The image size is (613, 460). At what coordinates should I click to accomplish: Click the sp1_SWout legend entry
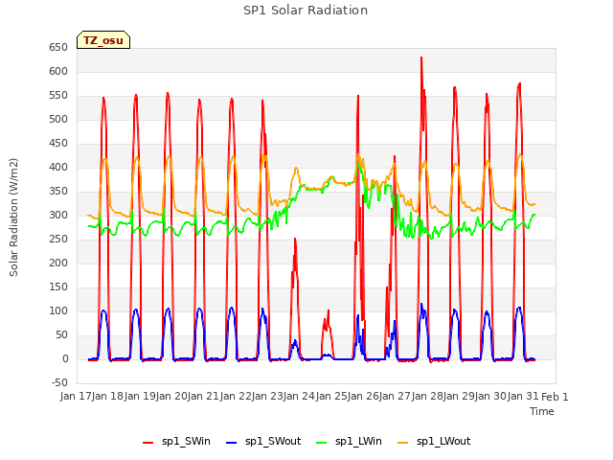point(263,442)
